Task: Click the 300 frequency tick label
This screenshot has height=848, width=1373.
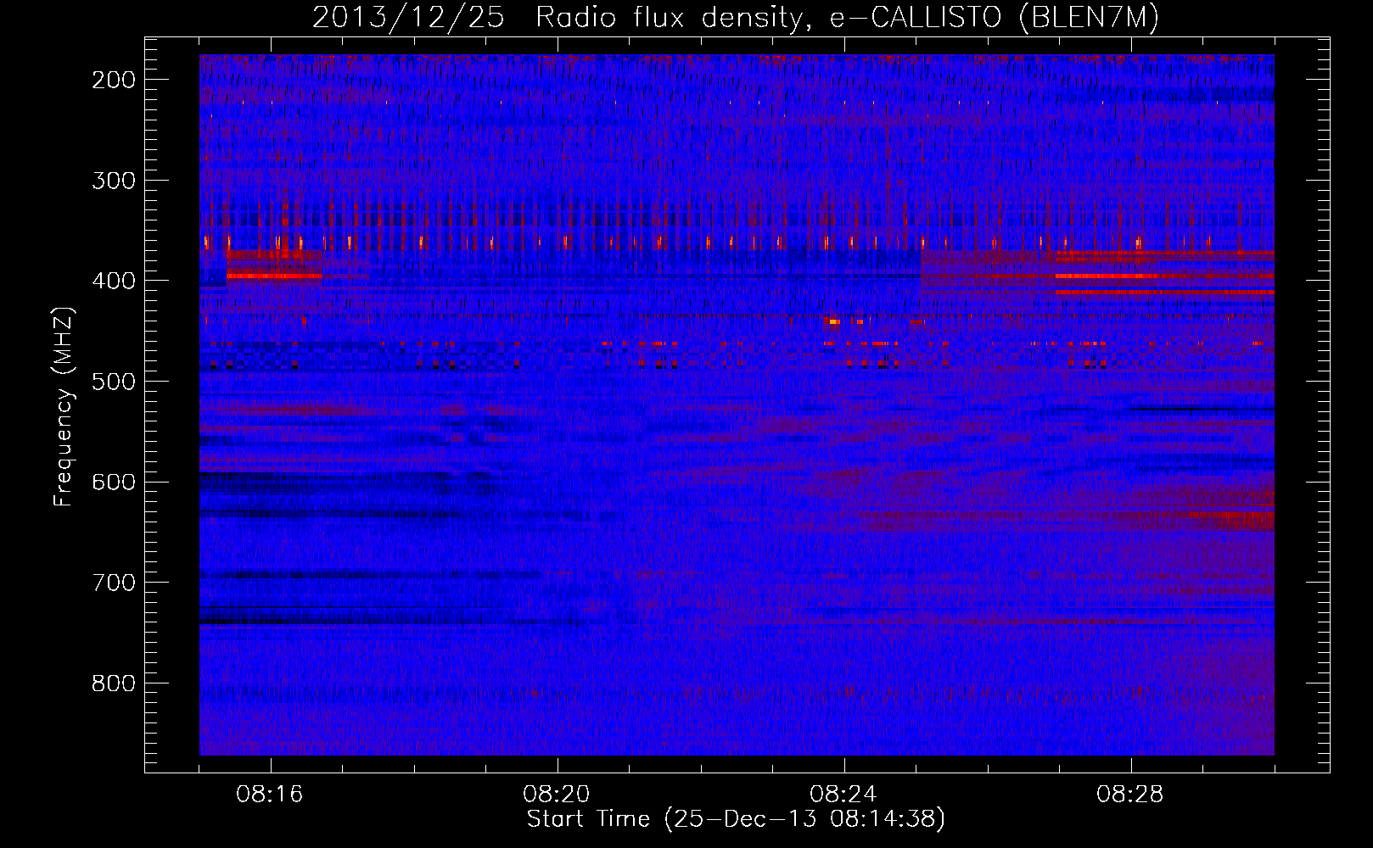Action: tap(113, 181)
